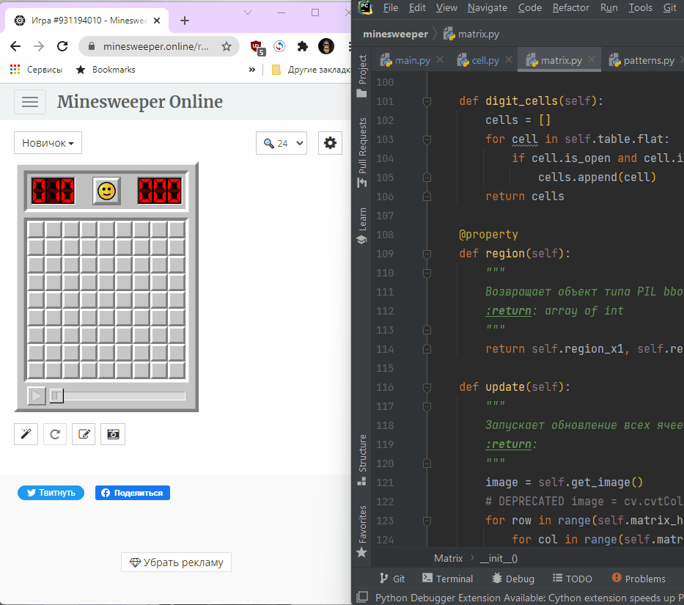The image size is (684, 605).
Task: Click Matrix class breadcrumb at editor bottom
Action: (x=448, y=558)
